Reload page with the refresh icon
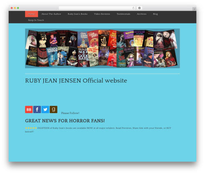Image resolution: width=205 pixels, height=174 pixels. pyautogui.click(x=133, y=8)
